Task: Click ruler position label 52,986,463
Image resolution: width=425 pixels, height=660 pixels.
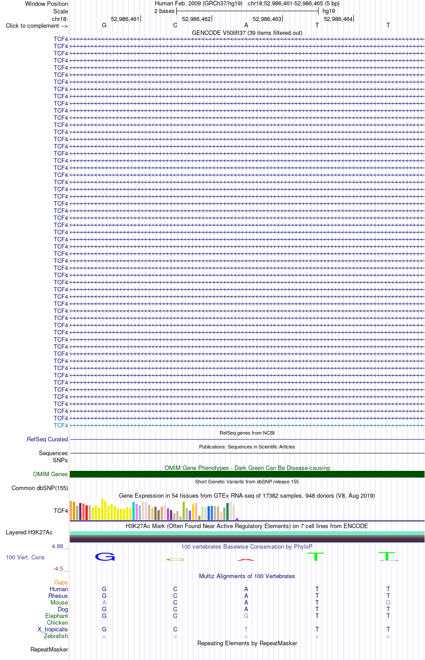Action: [x=267, y=19]
